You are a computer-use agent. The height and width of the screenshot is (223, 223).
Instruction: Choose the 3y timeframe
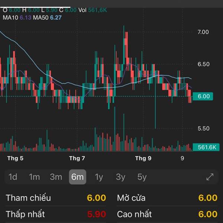point(120,177)
